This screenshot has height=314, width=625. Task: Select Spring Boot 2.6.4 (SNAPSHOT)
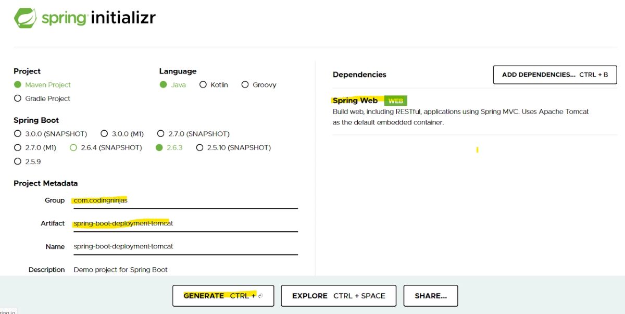[73, 147]
